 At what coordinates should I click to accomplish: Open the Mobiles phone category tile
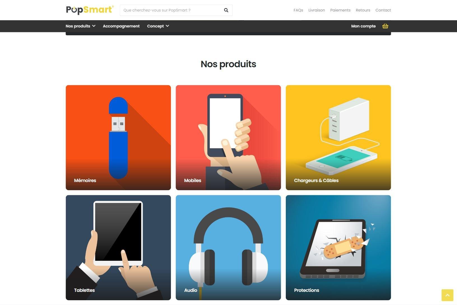228,138
